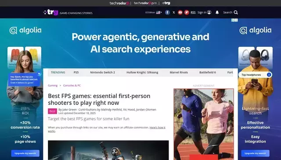Click the 'Hey Sarah' notification bubble
Viewport: 281px width, 160px height.
tap(24, 80)
